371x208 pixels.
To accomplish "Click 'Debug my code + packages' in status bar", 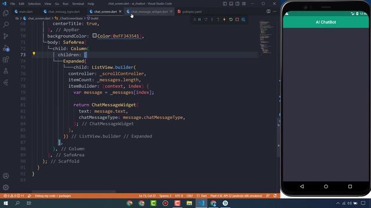I will 53,196.
